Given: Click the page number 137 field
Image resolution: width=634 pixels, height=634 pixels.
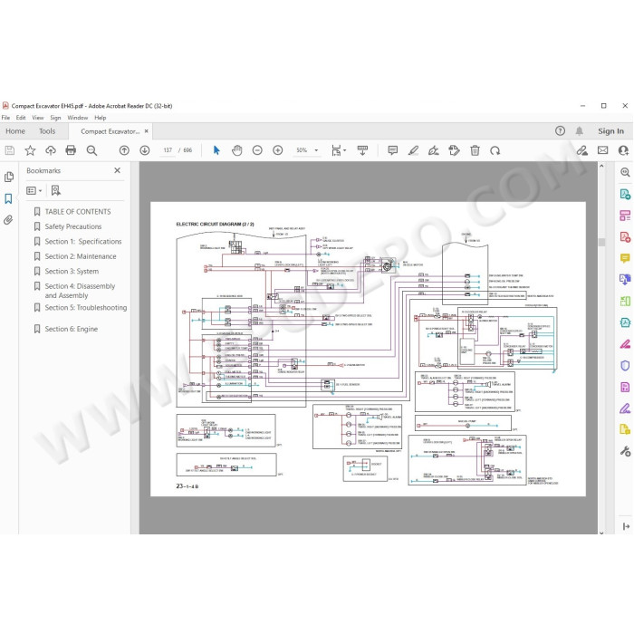Looking at the screenshot, I should pyautogui.click(x=168, y=150).
